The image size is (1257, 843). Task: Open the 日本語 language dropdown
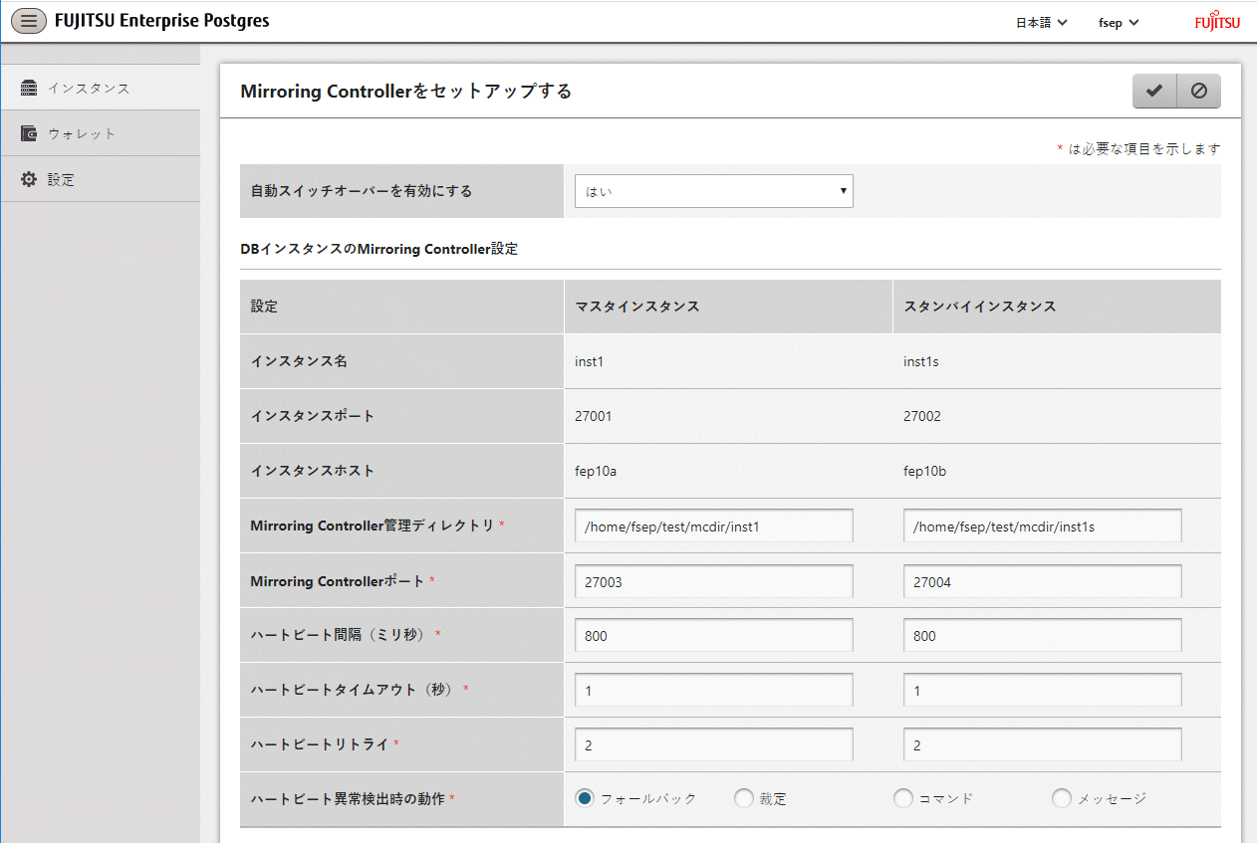tap(1041, 22)
